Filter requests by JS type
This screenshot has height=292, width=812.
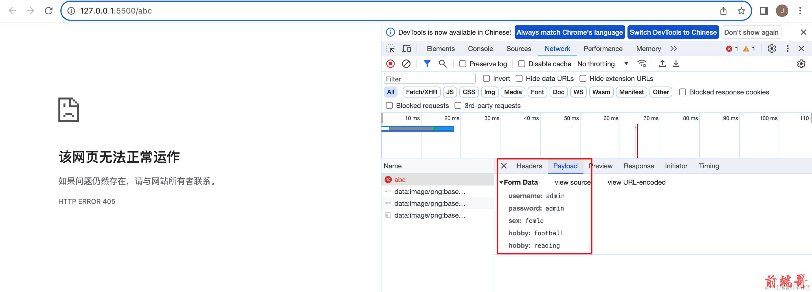tap(450, 92)
